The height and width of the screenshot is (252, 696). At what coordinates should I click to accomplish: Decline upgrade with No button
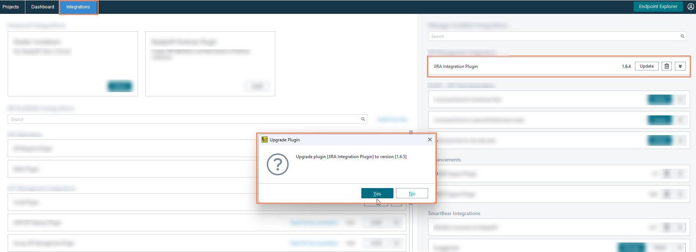[412, 193]
